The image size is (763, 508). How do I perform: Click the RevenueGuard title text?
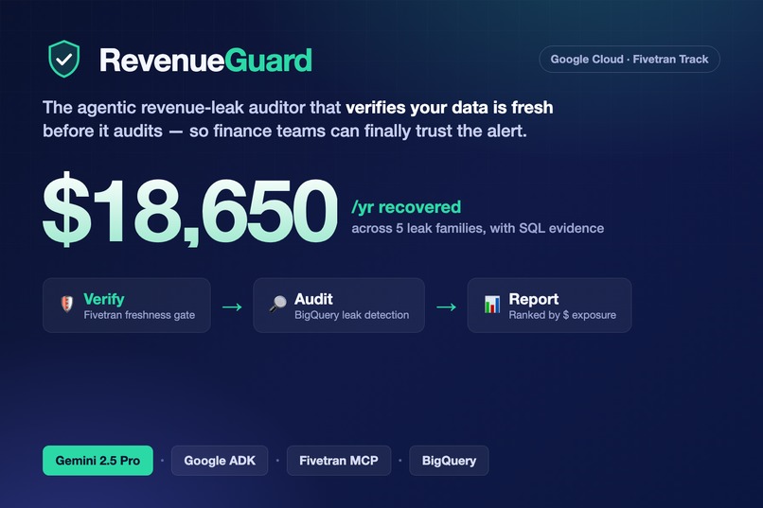(205, 61)
